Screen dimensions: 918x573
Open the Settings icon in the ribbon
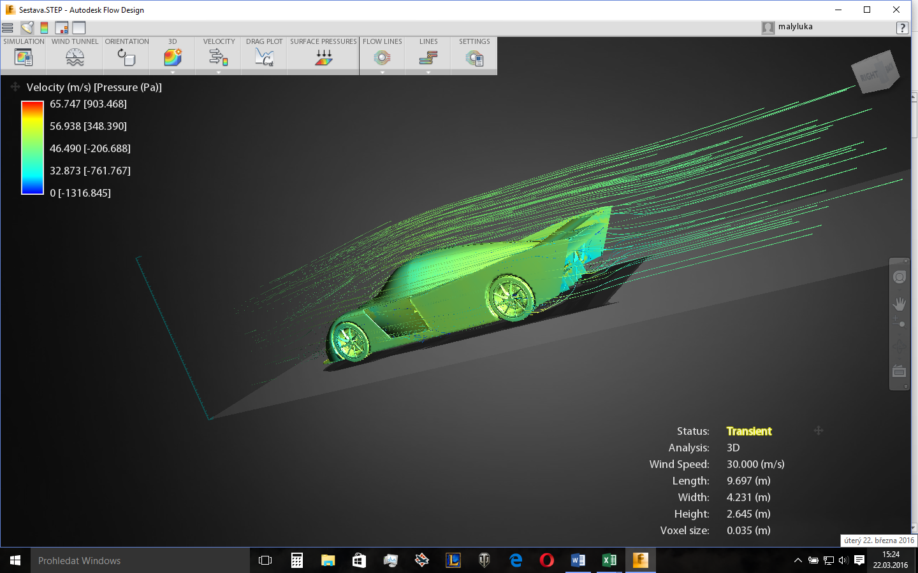tap(474, 58)
